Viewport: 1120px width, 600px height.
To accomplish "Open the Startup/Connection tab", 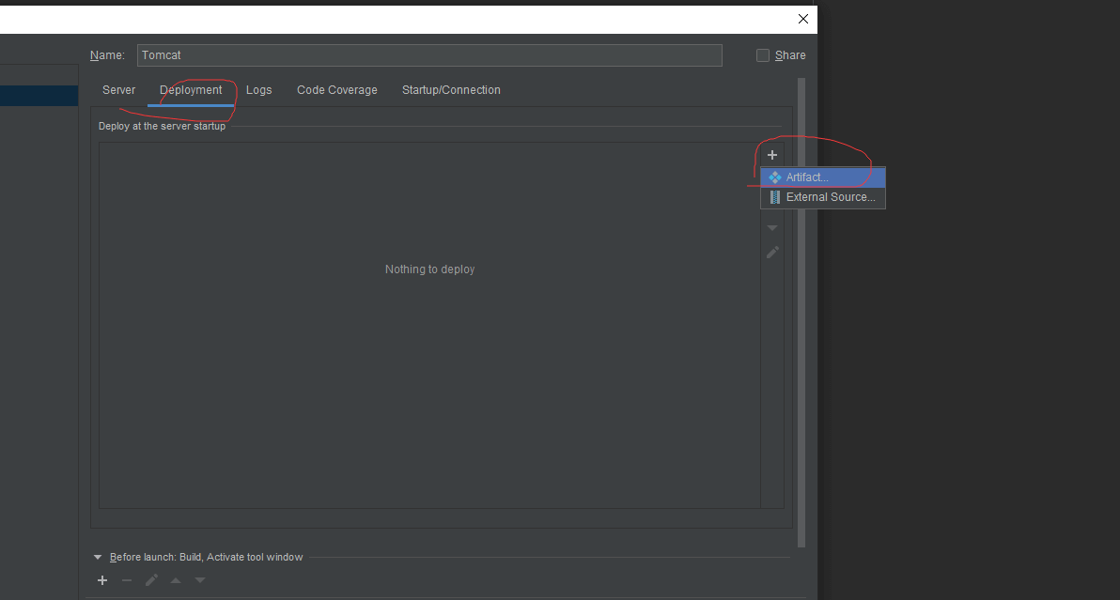I will coord(451,90).
